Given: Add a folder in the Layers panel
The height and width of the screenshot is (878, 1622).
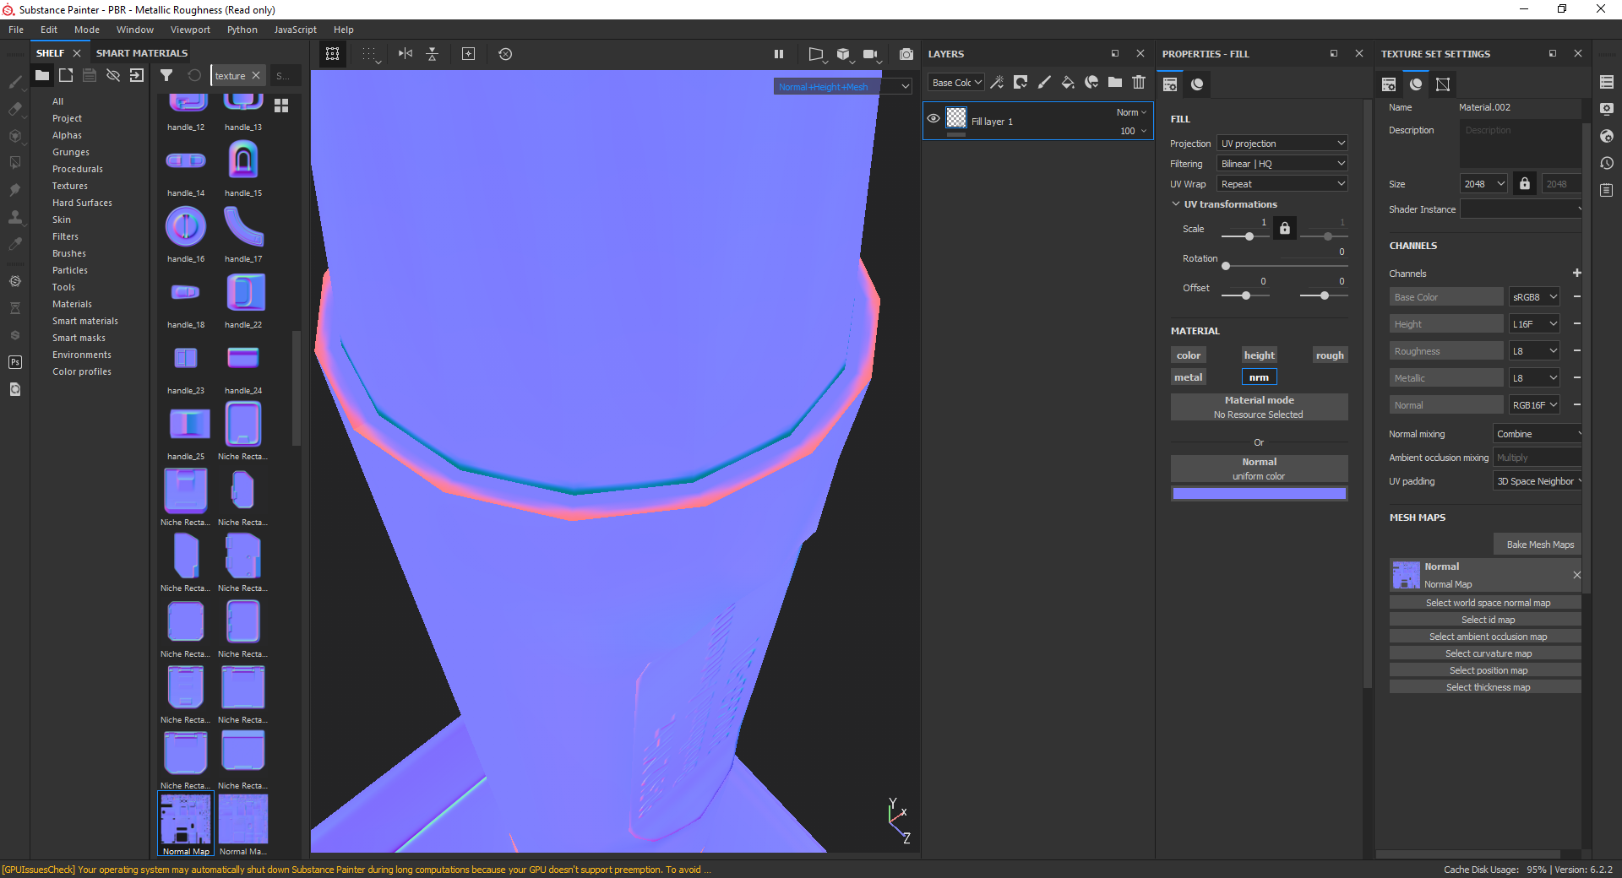Looking at the screenshot, I should [x=1115, y=83].
